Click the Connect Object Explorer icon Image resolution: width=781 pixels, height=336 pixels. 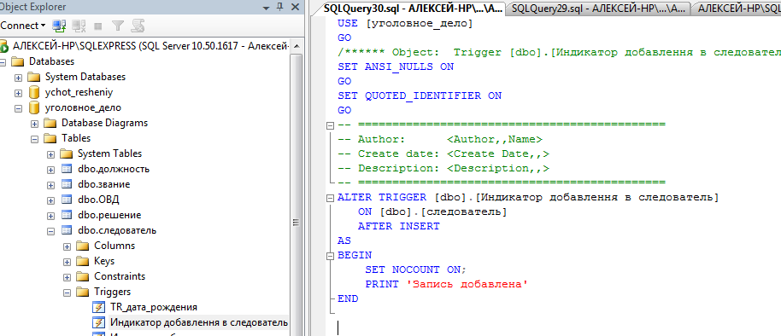[60, 26]
